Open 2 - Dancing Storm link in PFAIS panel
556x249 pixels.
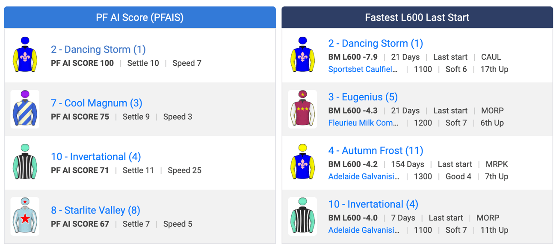(x=98, y=50)
